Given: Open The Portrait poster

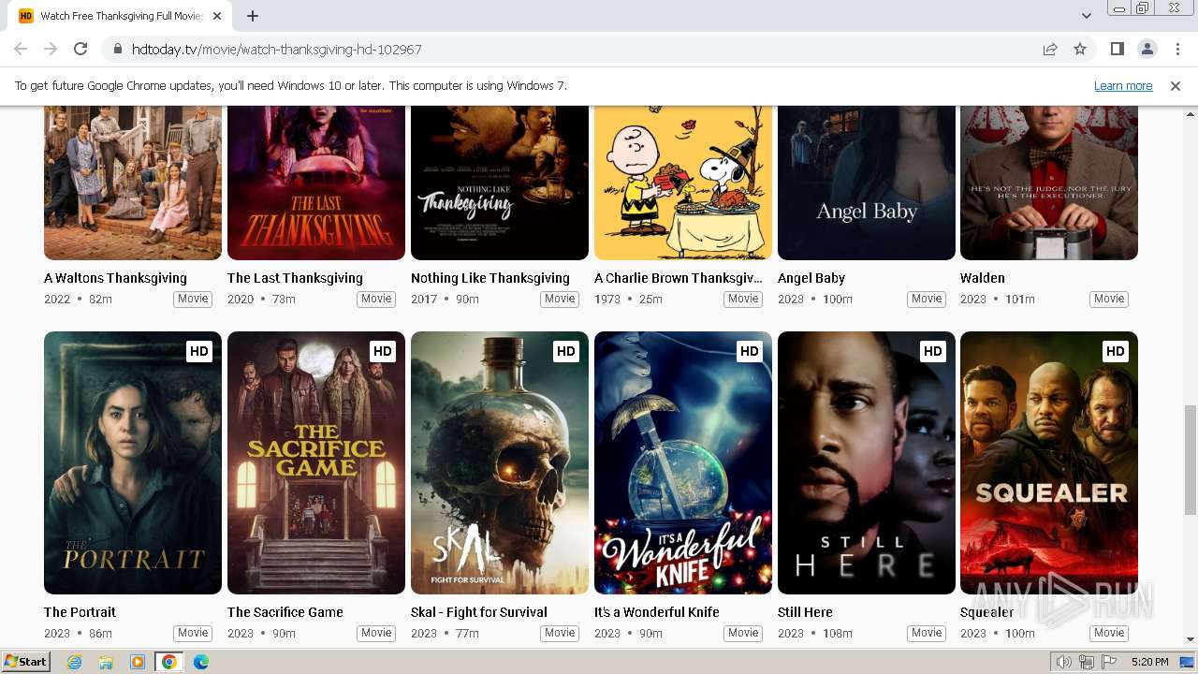Looking at the screenshot, I should [133, 462].
